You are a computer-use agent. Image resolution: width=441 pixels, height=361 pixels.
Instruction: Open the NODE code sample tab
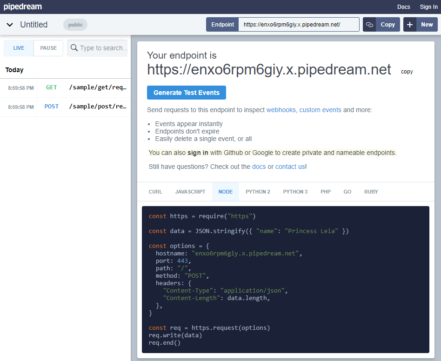[225, 192]
